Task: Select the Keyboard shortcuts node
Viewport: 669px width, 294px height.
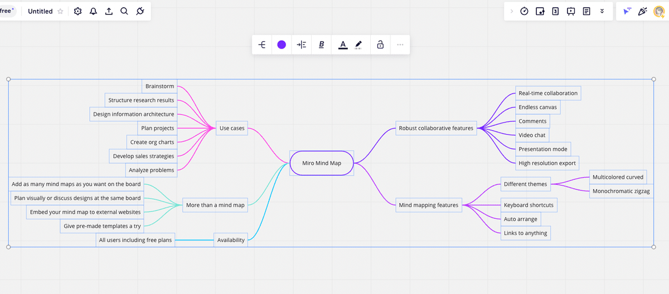Action: pos(529,205)
